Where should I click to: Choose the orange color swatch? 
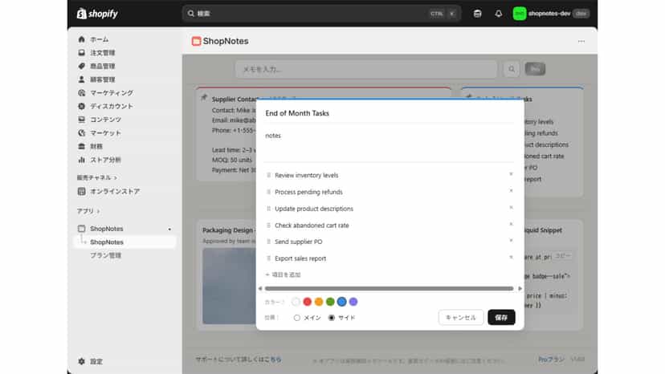319,302
